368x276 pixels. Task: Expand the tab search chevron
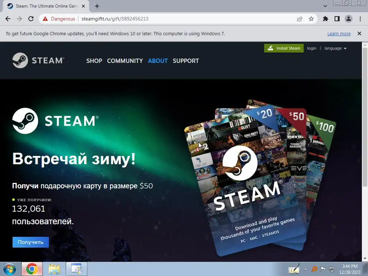click(325, 6)
